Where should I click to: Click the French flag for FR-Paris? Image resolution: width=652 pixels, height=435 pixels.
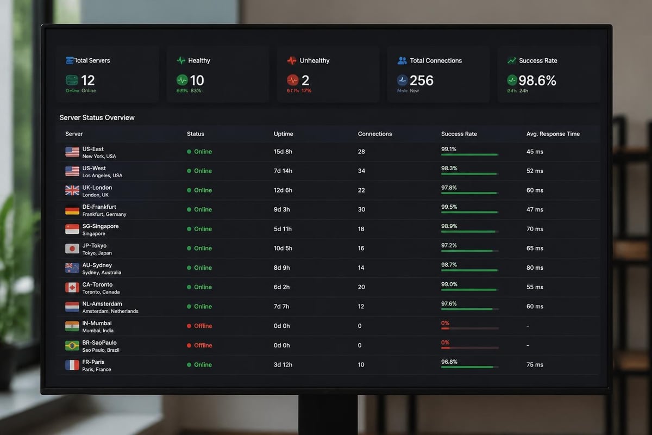pyautogui.click(x=72, y=365)
